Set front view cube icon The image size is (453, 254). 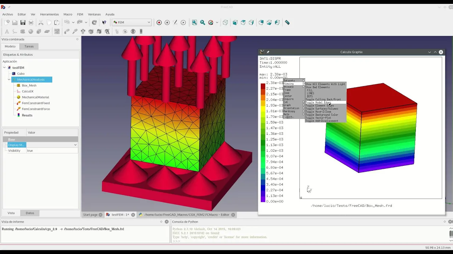(x=235, y=22)
